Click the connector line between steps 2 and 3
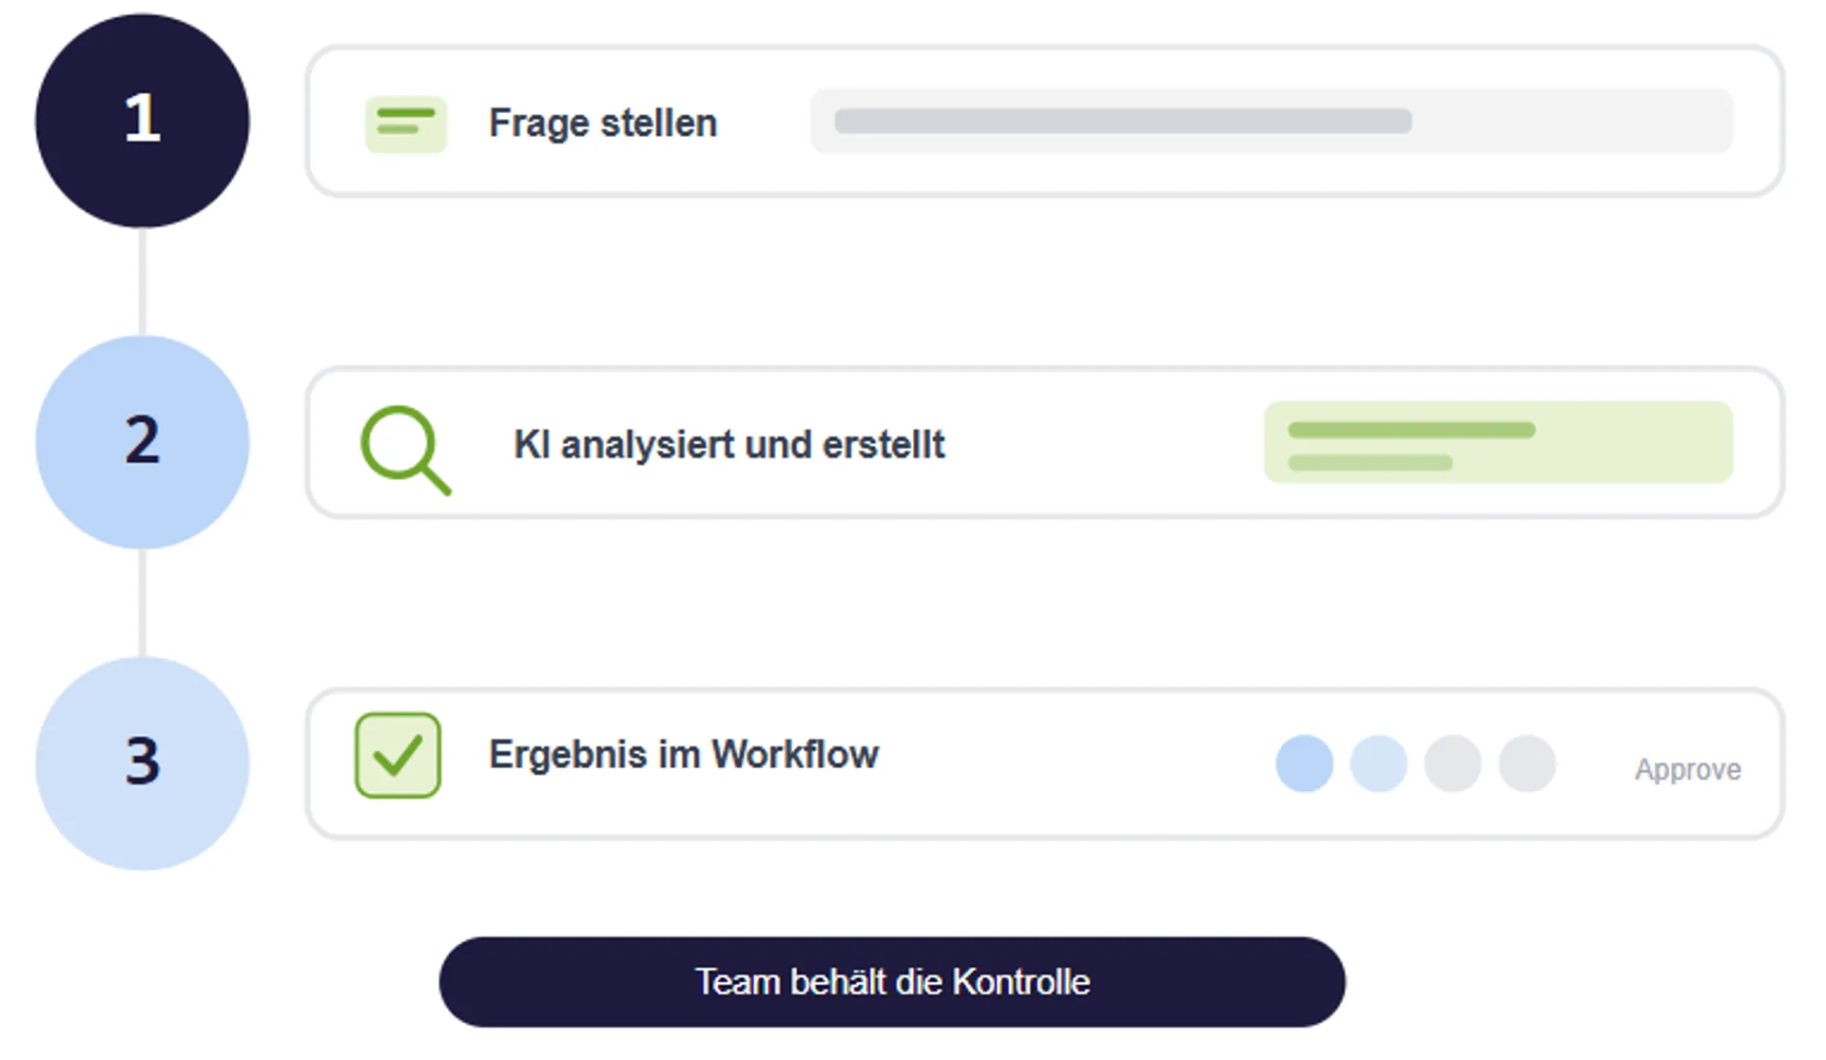 coord(143,603)
